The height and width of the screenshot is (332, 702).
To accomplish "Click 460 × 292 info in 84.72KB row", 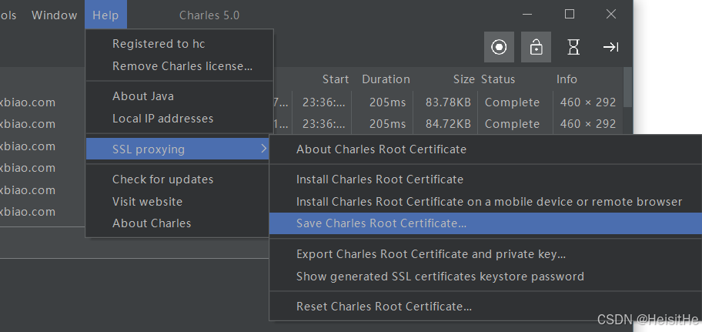I will point(588,124).
